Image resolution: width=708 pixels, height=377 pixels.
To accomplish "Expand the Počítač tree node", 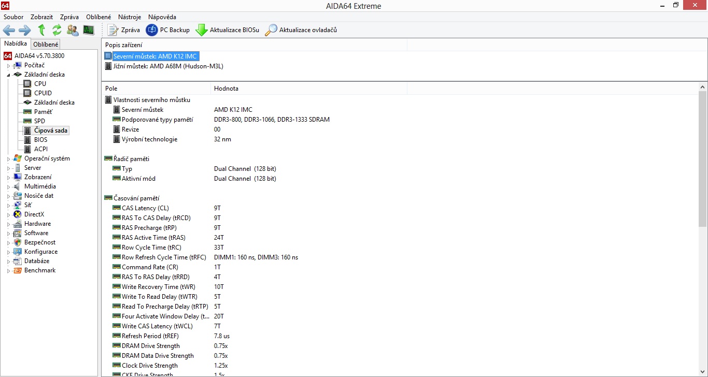I will pyautogui.click(x=8, y=66).
